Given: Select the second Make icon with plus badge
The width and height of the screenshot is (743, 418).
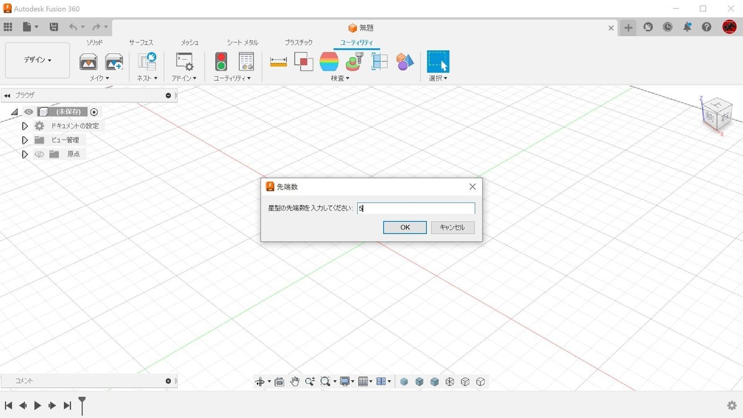Looking at the screenshot, I should point(114,62).
